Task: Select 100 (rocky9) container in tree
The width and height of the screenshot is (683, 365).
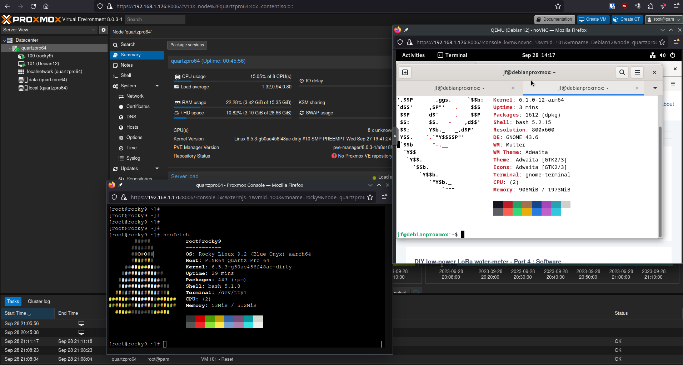Action: click(x=40, y=56)
